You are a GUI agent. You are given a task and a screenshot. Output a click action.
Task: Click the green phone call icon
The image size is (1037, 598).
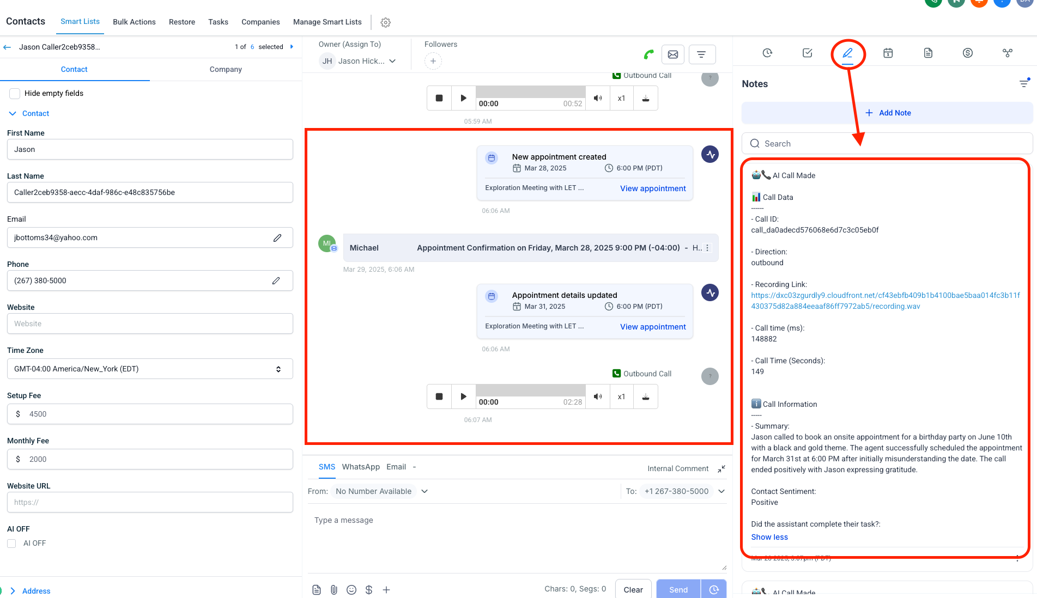[648, 54]
